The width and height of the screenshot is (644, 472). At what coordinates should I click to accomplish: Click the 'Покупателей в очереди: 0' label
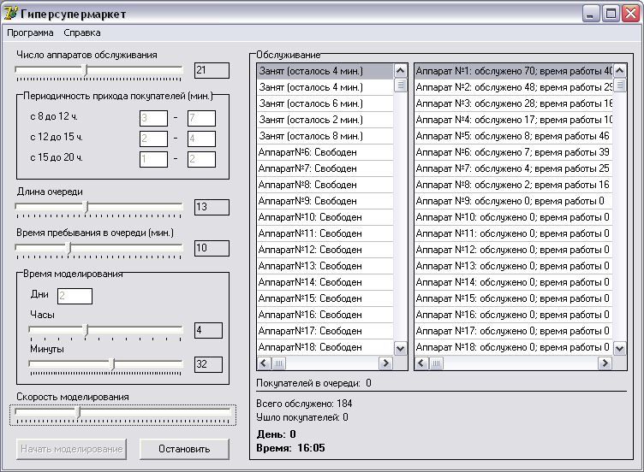point(313,383)
